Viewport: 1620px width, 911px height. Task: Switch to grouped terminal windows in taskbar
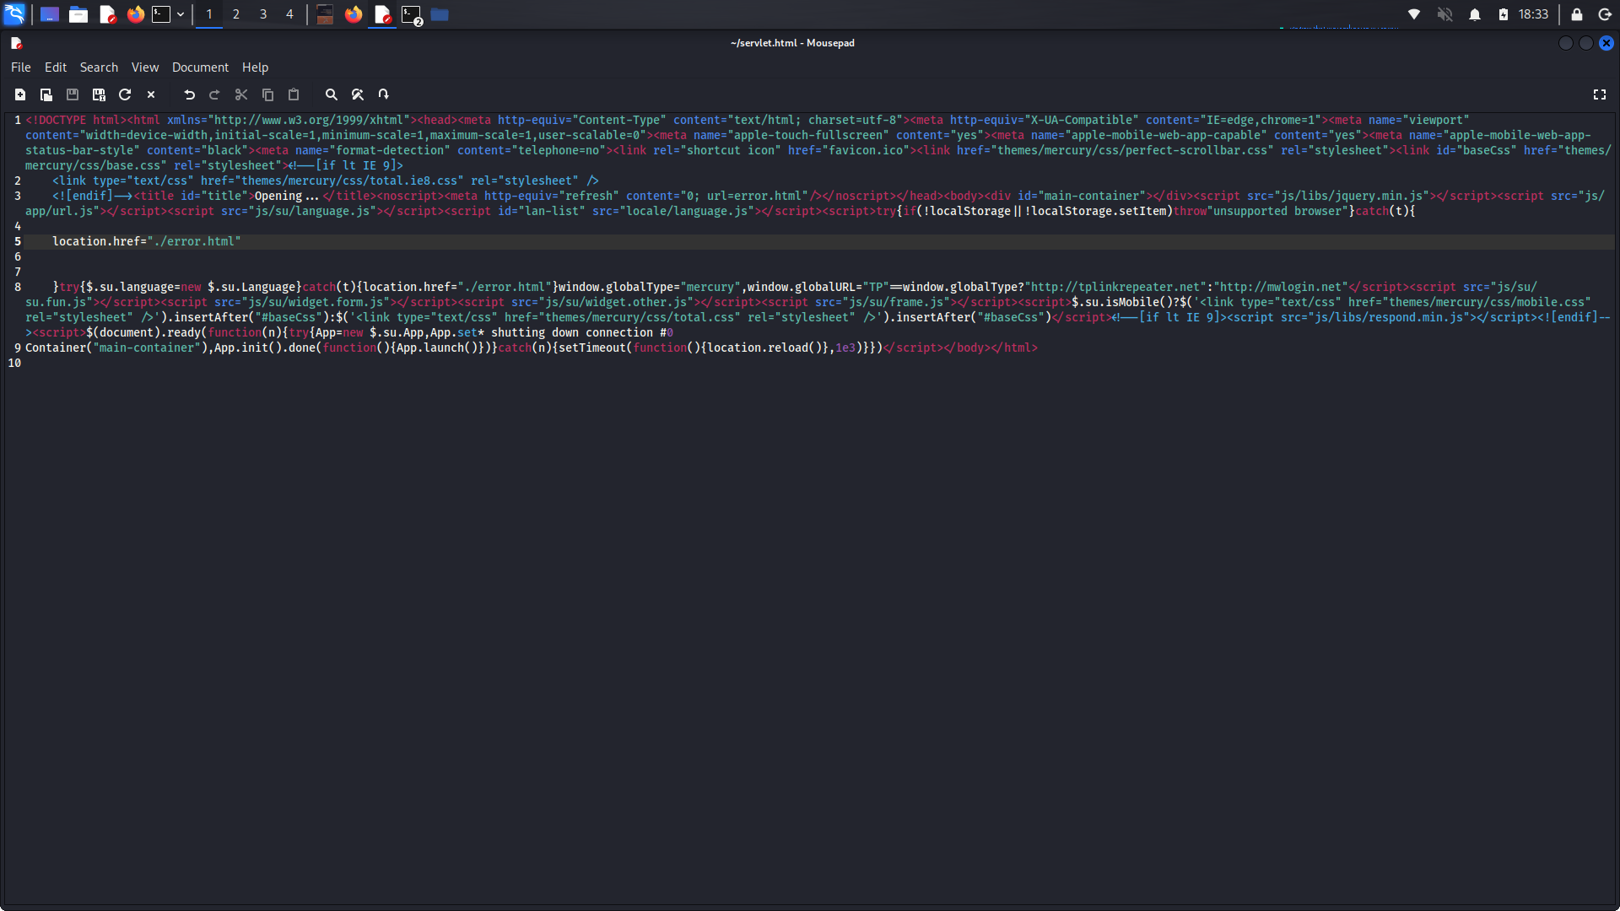(412, 14)
